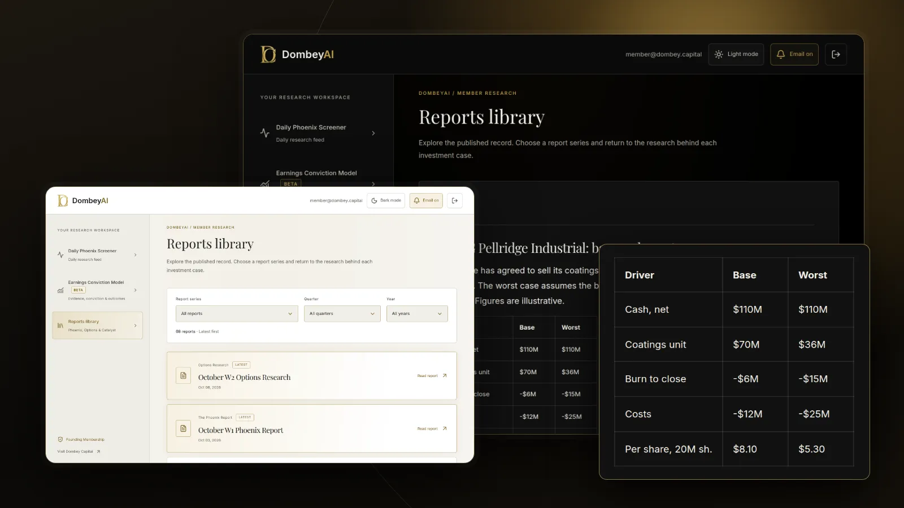
Task: Click the chart icon beside Earnings Conviction Model in light window
Action: [60, 290]
